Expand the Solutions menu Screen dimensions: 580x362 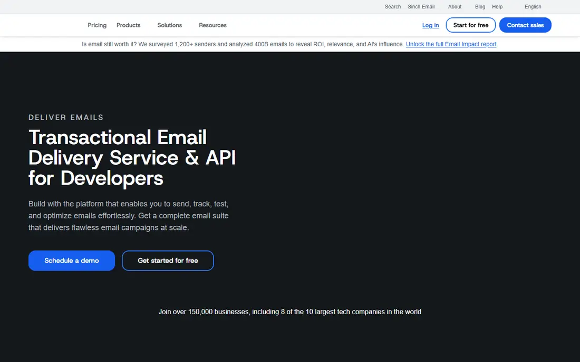[169, 25]
